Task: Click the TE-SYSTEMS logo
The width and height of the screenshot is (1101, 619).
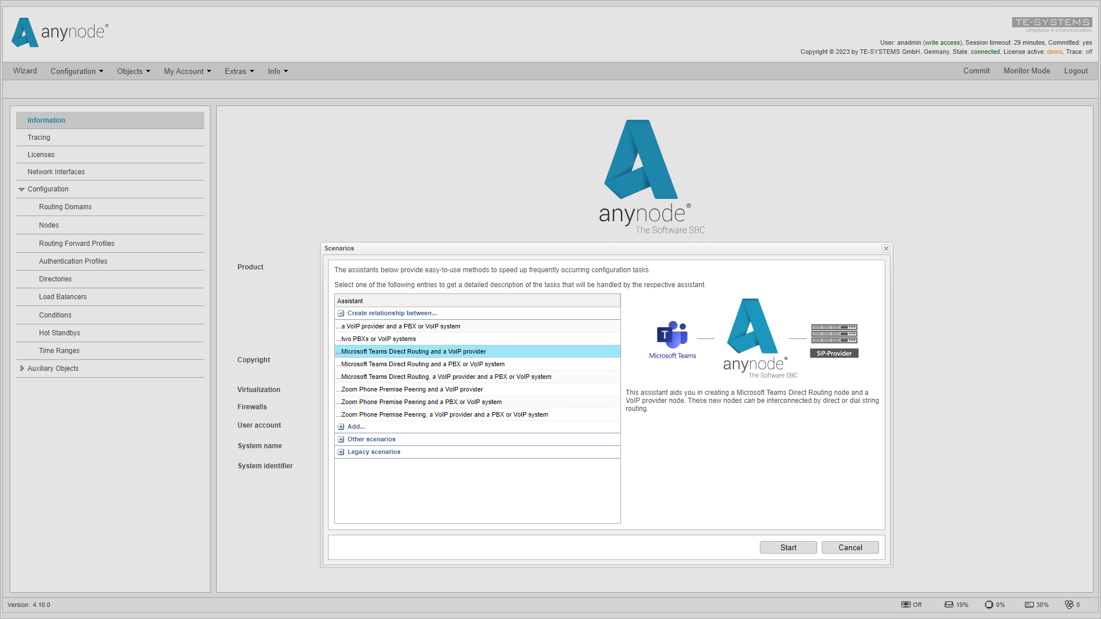Action: (1052, 24)
